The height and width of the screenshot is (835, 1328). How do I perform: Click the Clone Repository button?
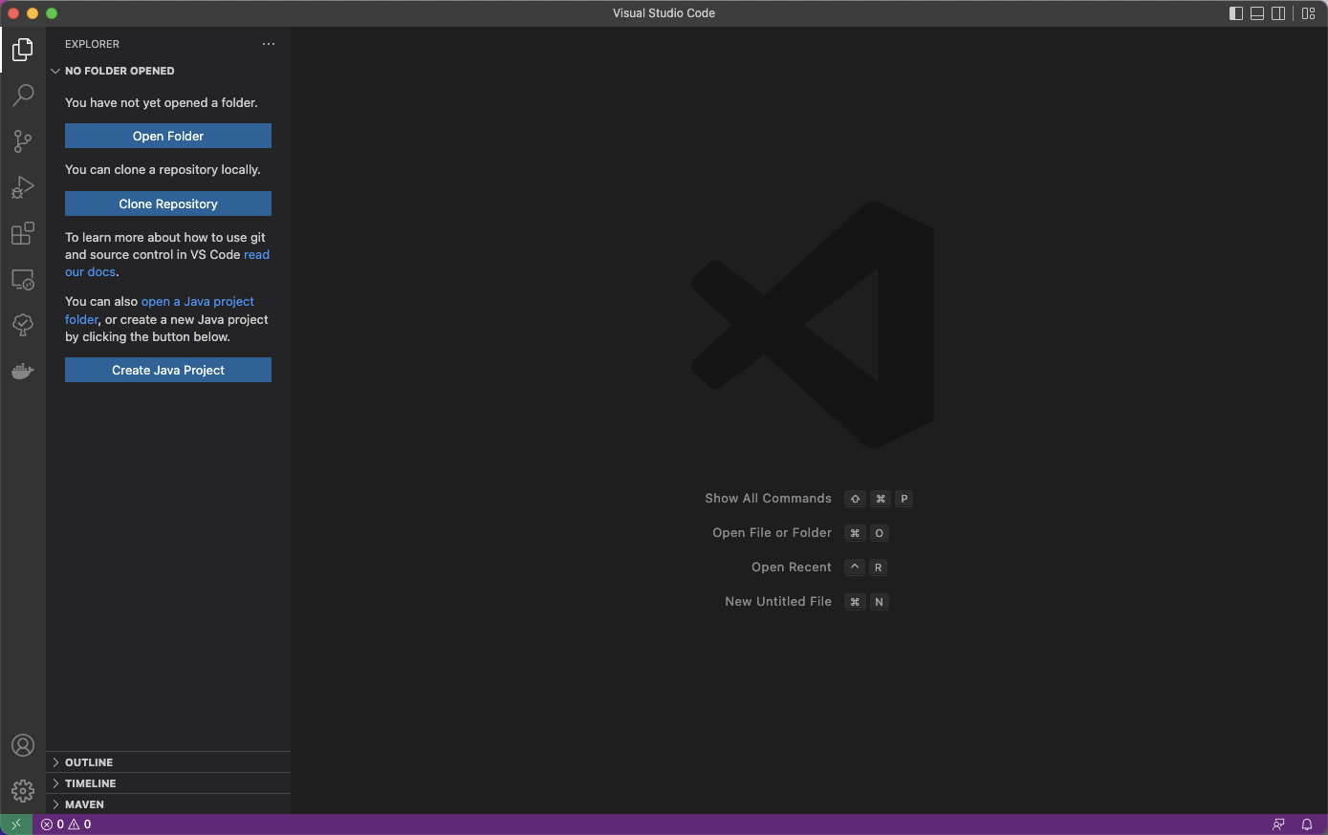point(168,203)
